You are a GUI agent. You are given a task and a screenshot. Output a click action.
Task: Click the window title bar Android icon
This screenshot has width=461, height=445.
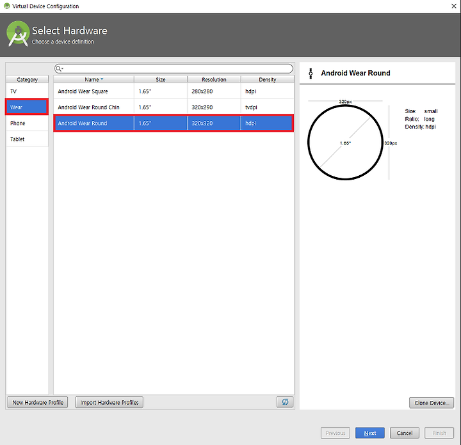pos(7,6)
